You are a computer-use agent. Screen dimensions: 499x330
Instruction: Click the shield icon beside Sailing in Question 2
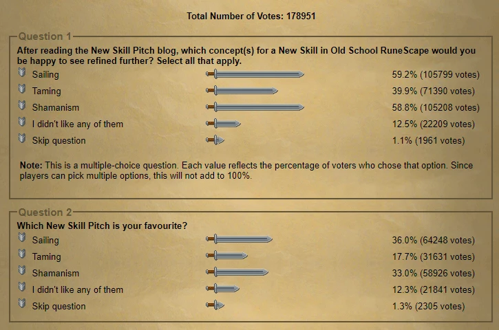coord(22,238)
